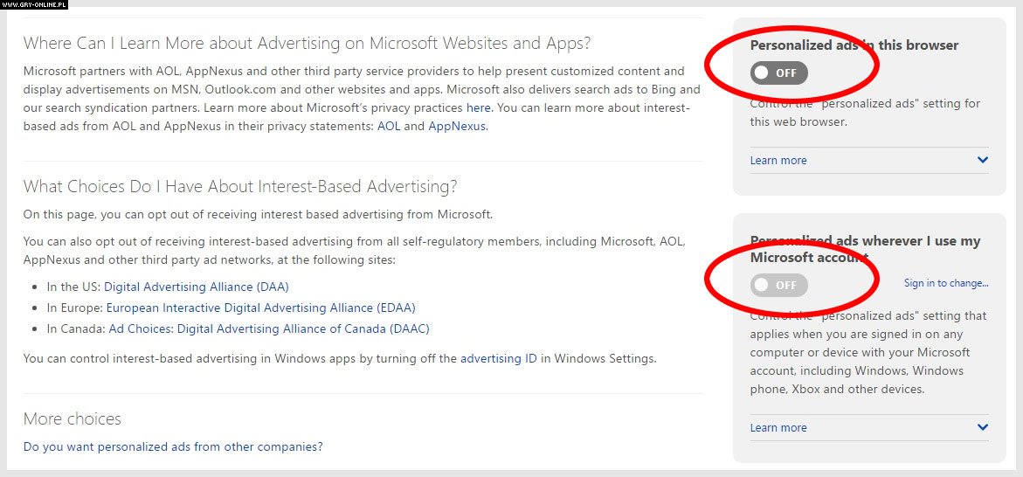Click 'Do you want personalized ads from other companies?'
Image resolution: width=1023 pixels, height=477 pixels.
coord(173,447)
